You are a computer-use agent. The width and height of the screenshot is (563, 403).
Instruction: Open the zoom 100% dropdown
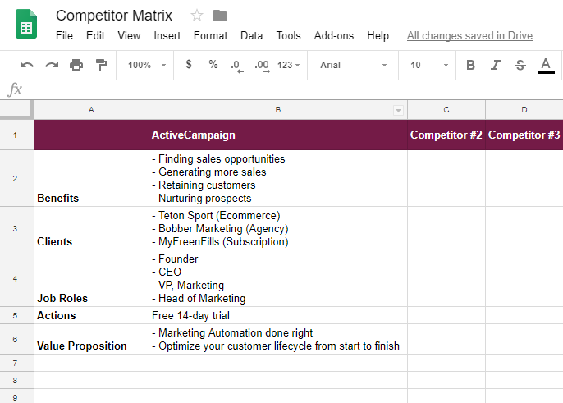point(146,65)
